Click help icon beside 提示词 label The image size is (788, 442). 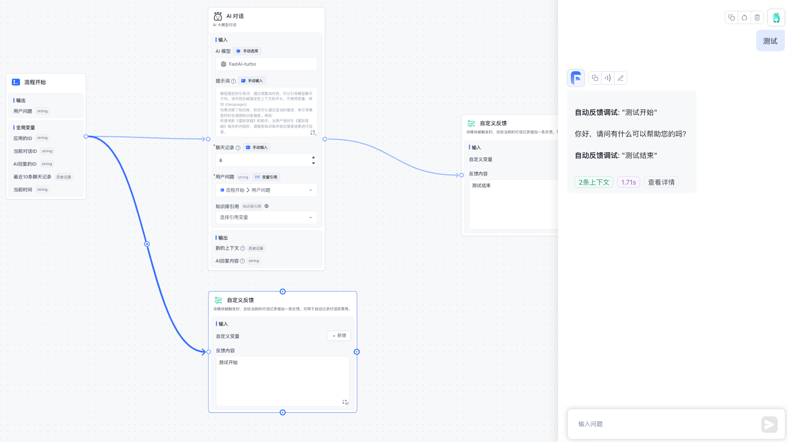pos(233,81)
